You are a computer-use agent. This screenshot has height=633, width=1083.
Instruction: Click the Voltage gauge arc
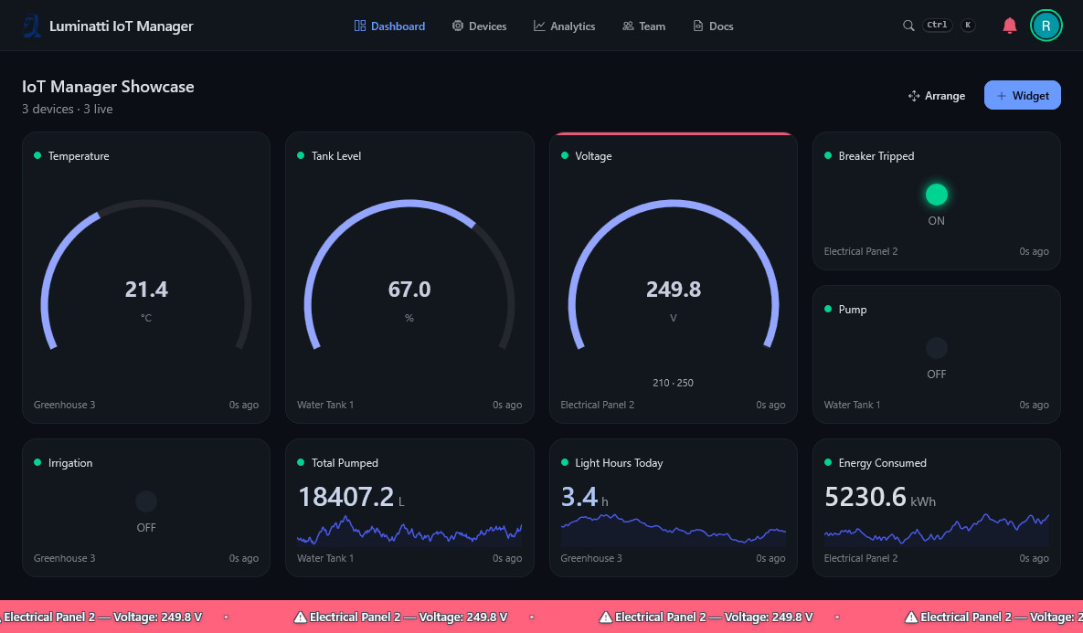673,274
